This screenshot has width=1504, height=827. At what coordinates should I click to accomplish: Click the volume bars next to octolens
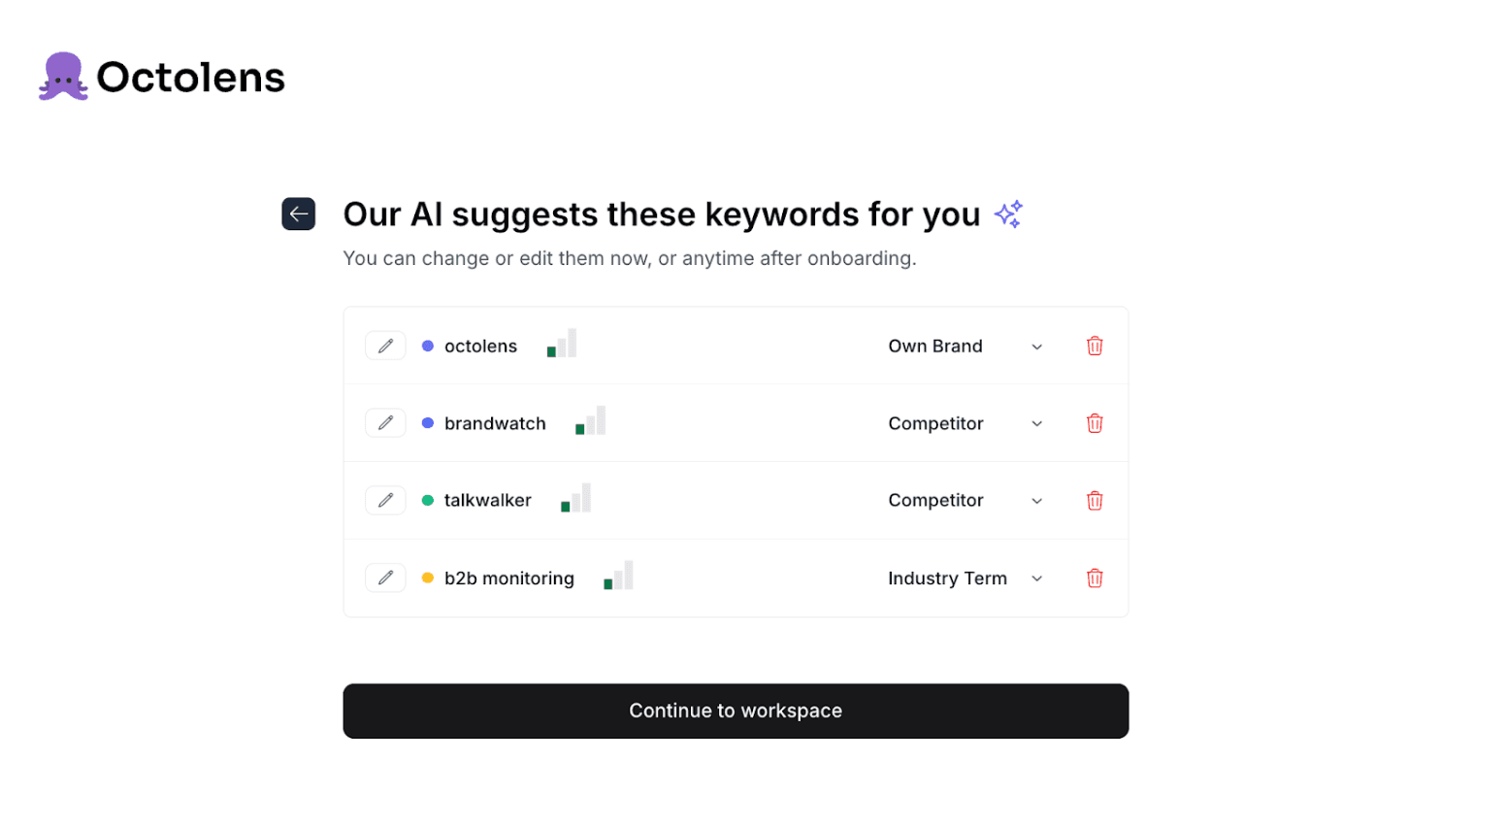coord(561,345)
